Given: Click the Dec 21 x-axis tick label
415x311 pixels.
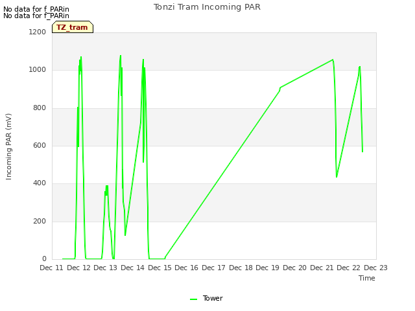Looking at the screenshot, I should (322, 268).
